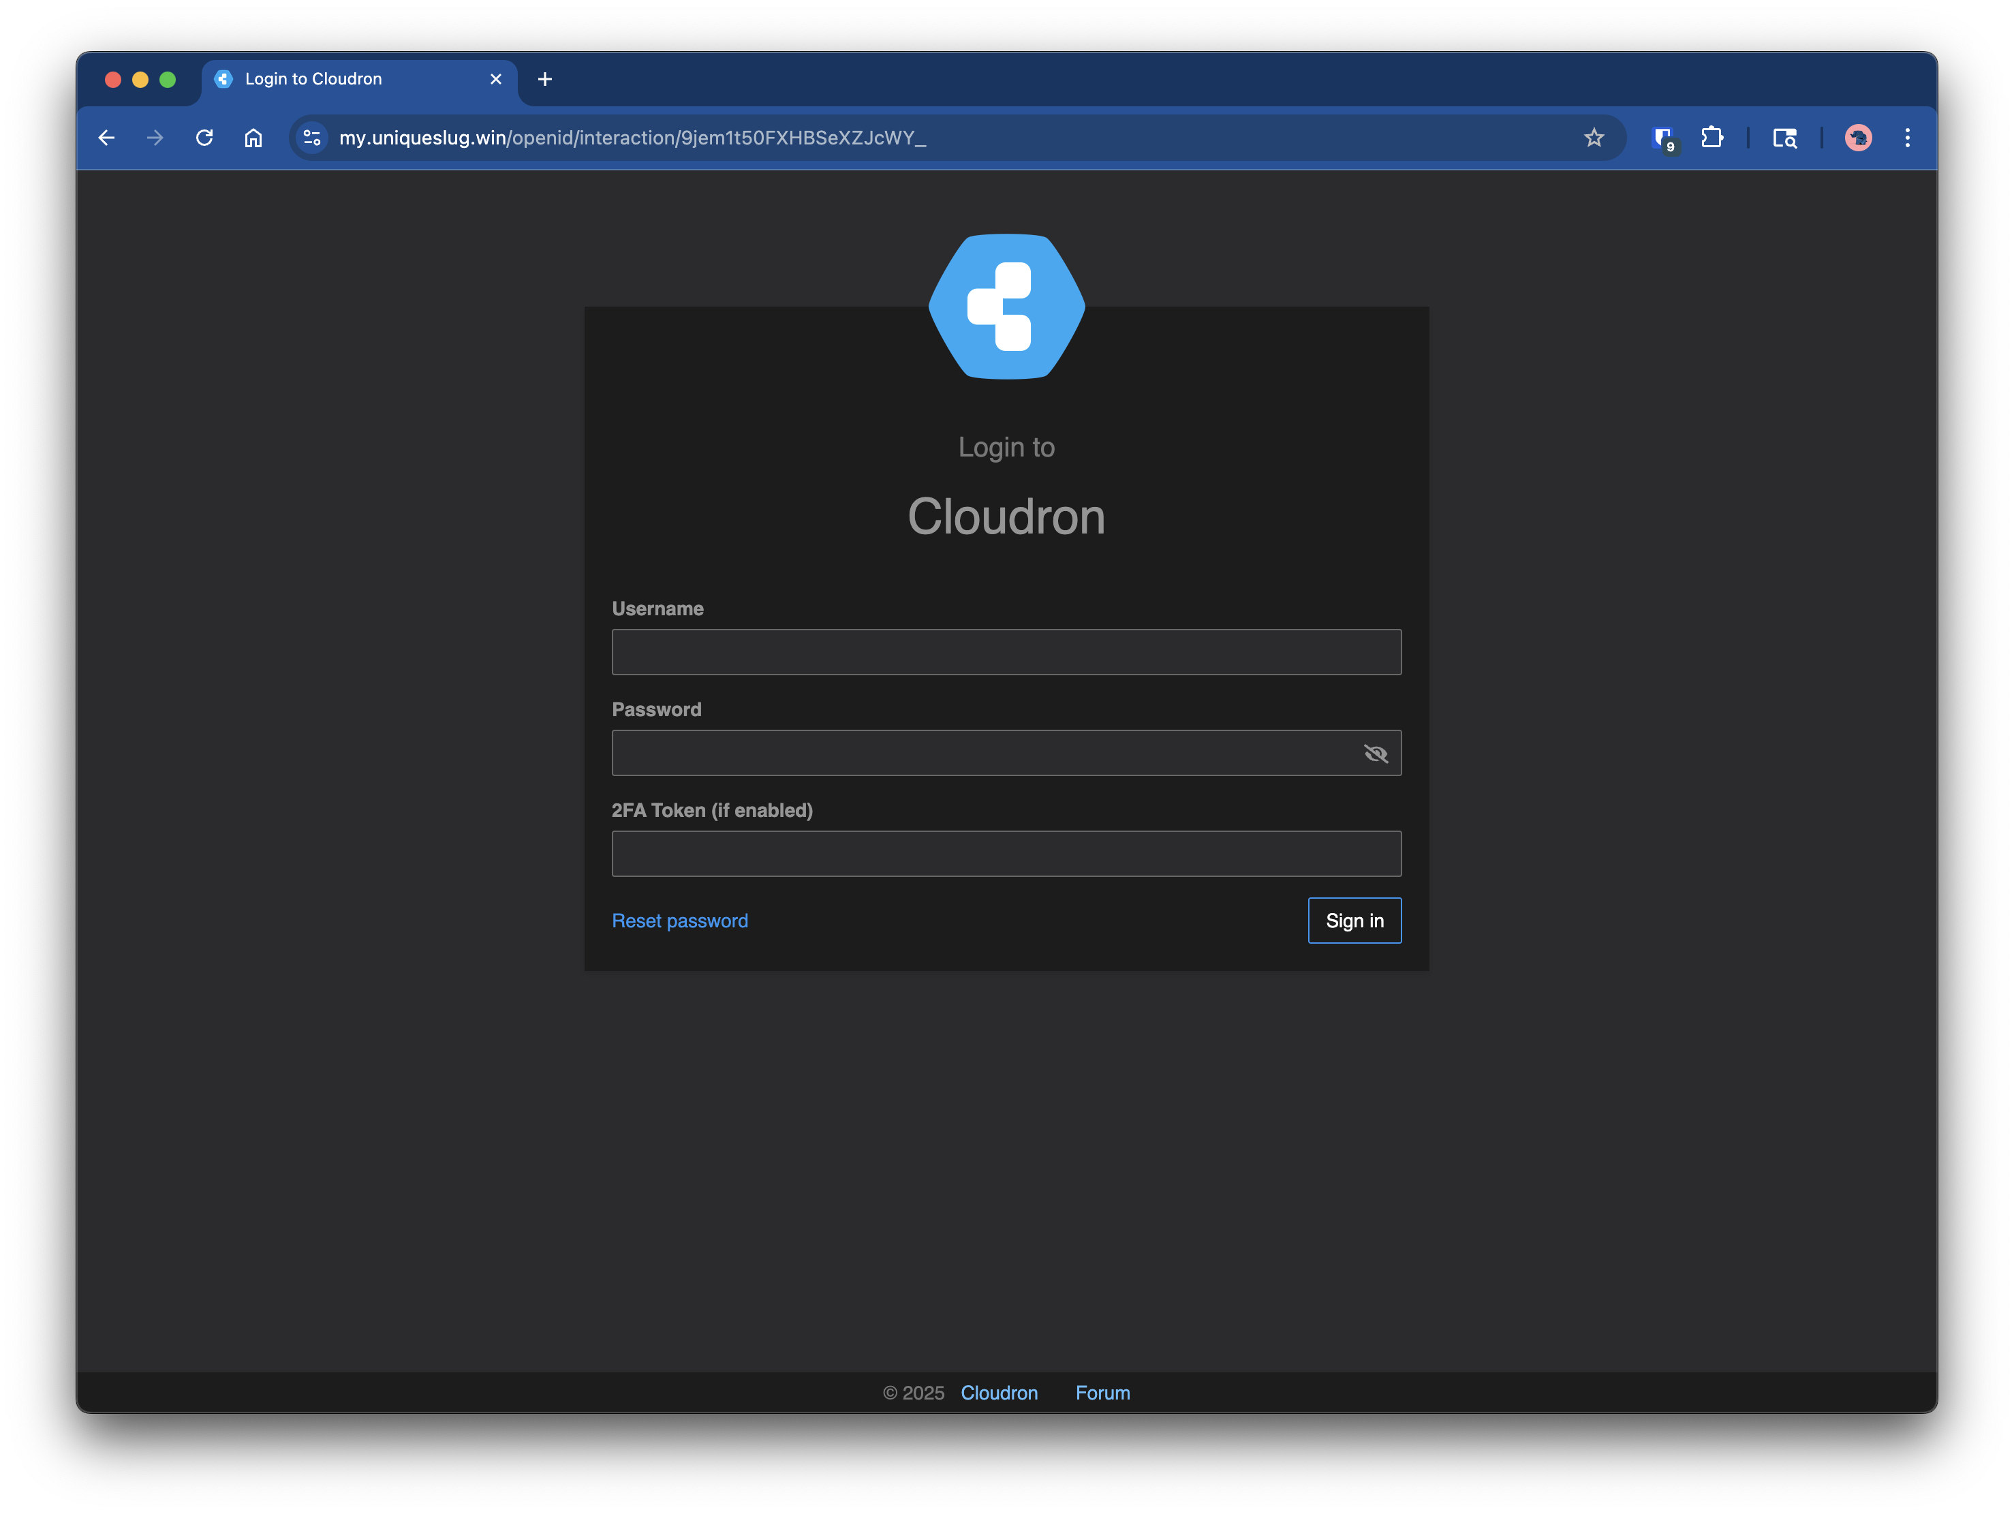The height and width of the screenshot is (1514, 2014).
Task: Click the Cloudron favicon on the tab
Action: click(223, 79)
